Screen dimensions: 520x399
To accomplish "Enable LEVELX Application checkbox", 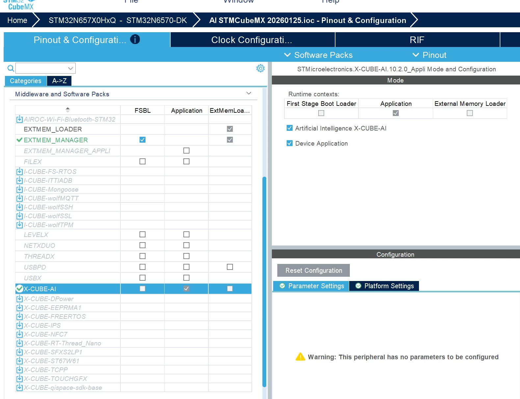I will (x=186, y=234).
